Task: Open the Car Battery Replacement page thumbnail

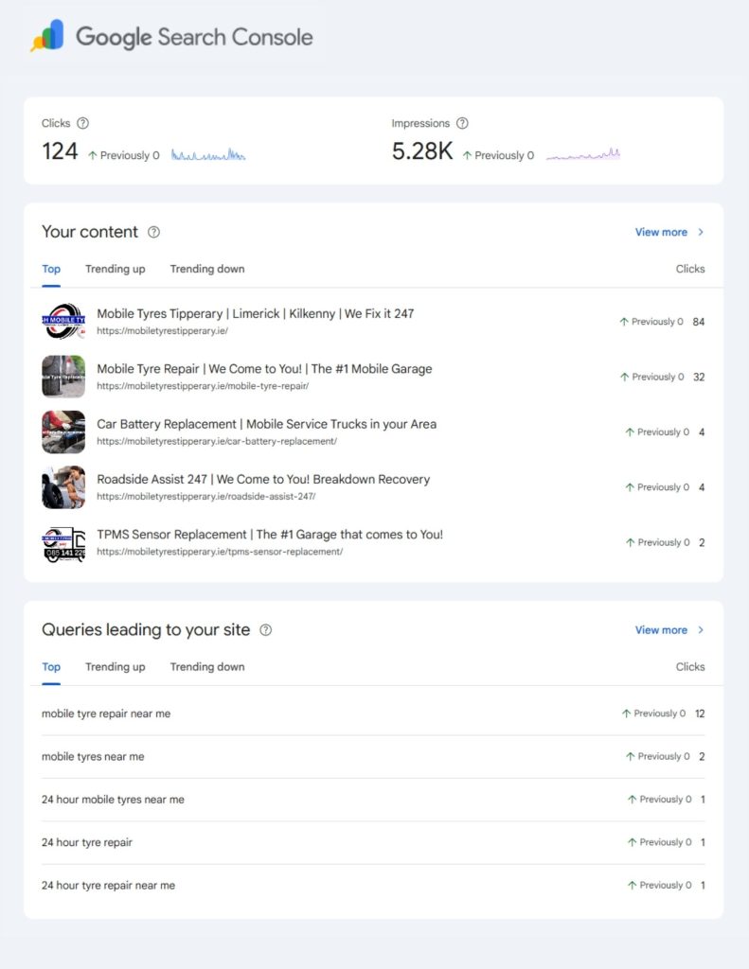Action: 63,432
